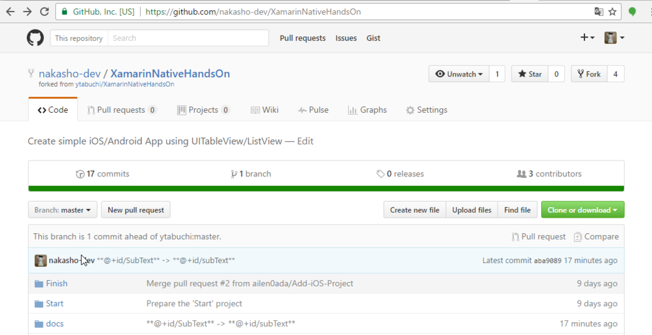652x335 pixels.
Task: Click New pull request button
Action: tap(136, 210)
